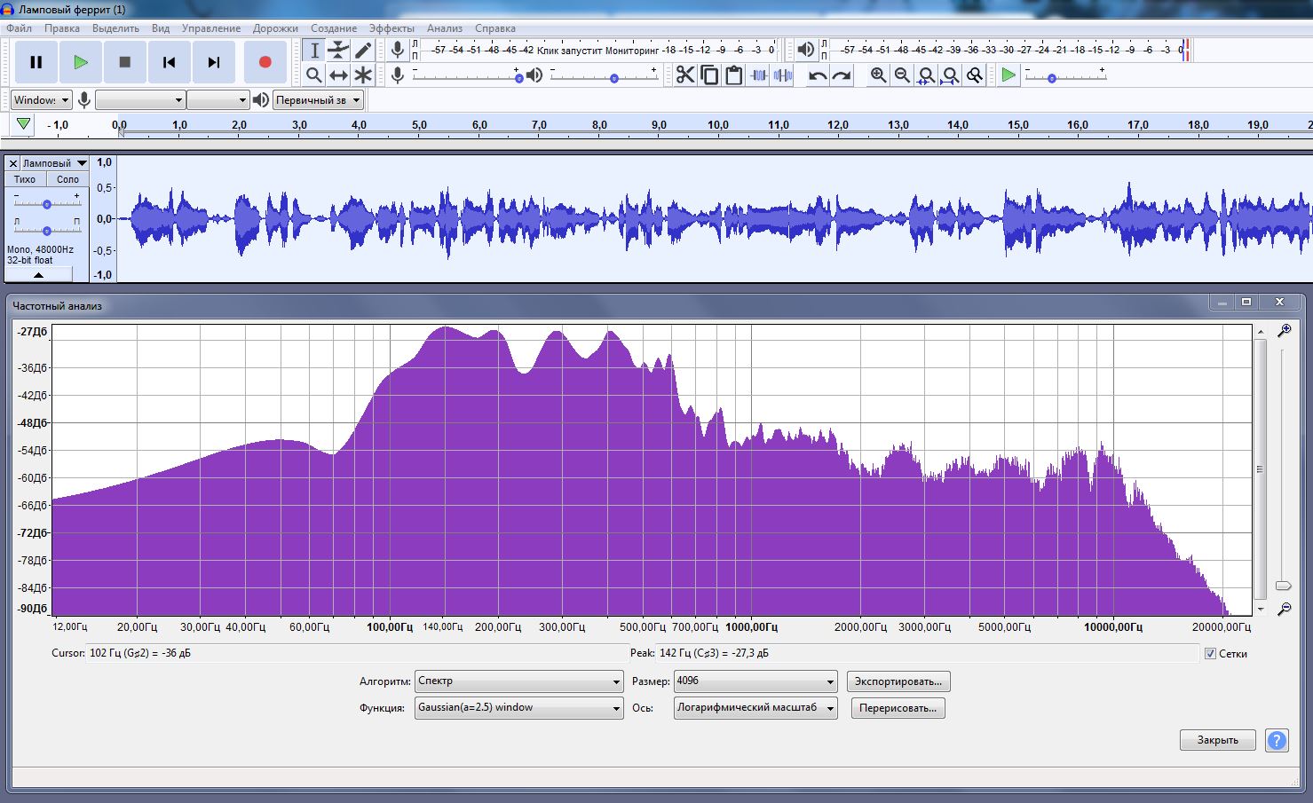Click the track gain slider
The image size is (1313, 803).
(x=47, y=204)
